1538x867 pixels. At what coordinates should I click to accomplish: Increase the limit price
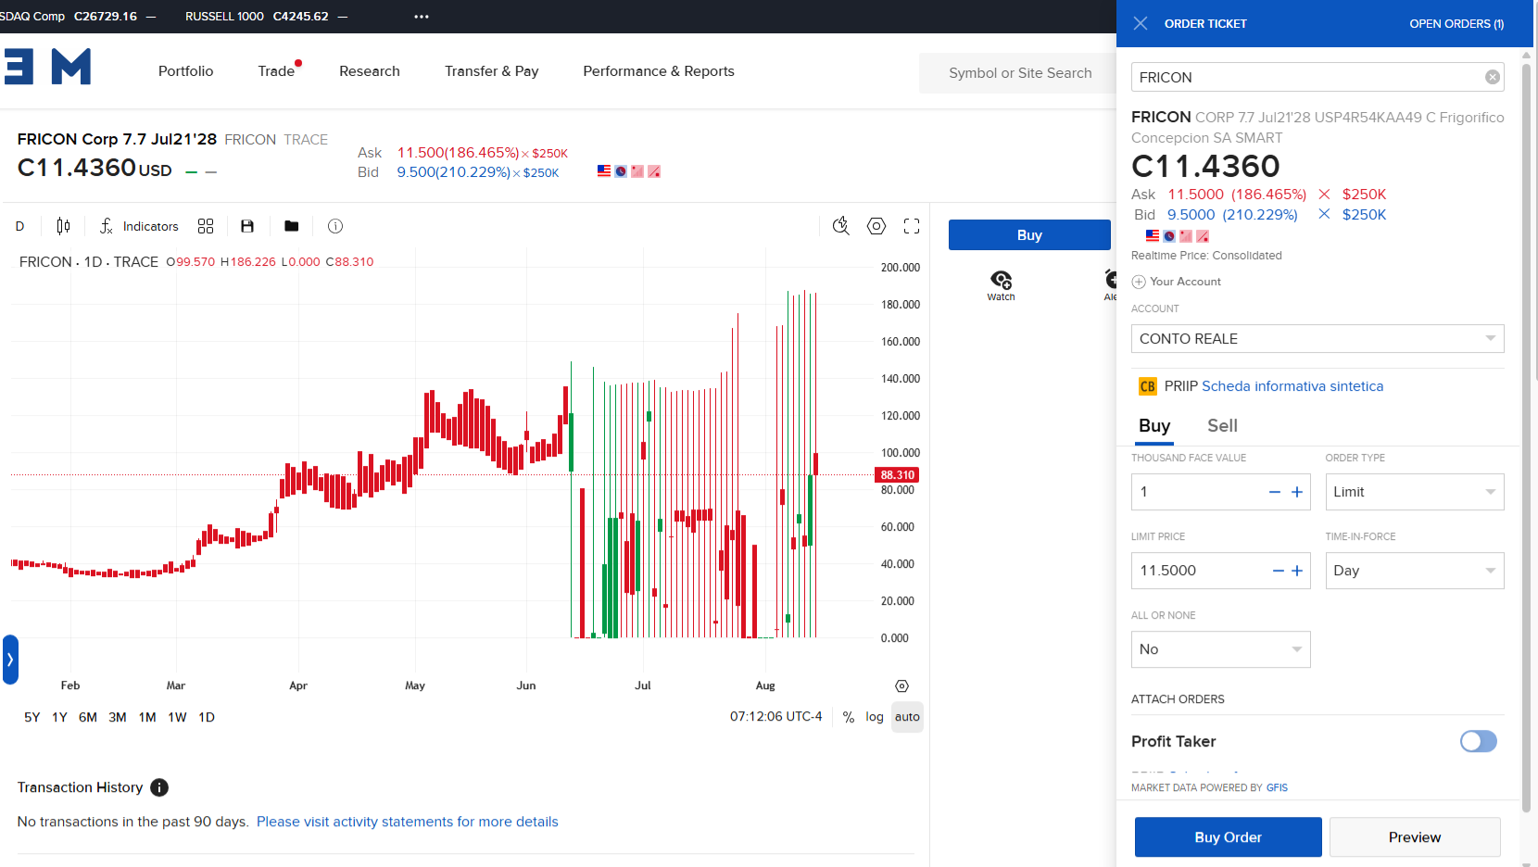tap(1297, 571)
